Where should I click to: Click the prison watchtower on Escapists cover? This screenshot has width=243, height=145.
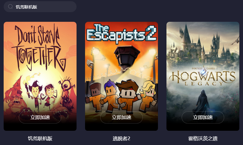[x=127, y=58]
